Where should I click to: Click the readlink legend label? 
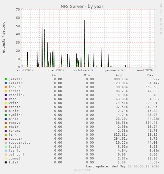[x=16, y=95]
